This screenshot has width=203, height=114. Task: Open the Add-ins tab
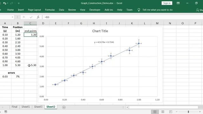click(x=109, y=10)
